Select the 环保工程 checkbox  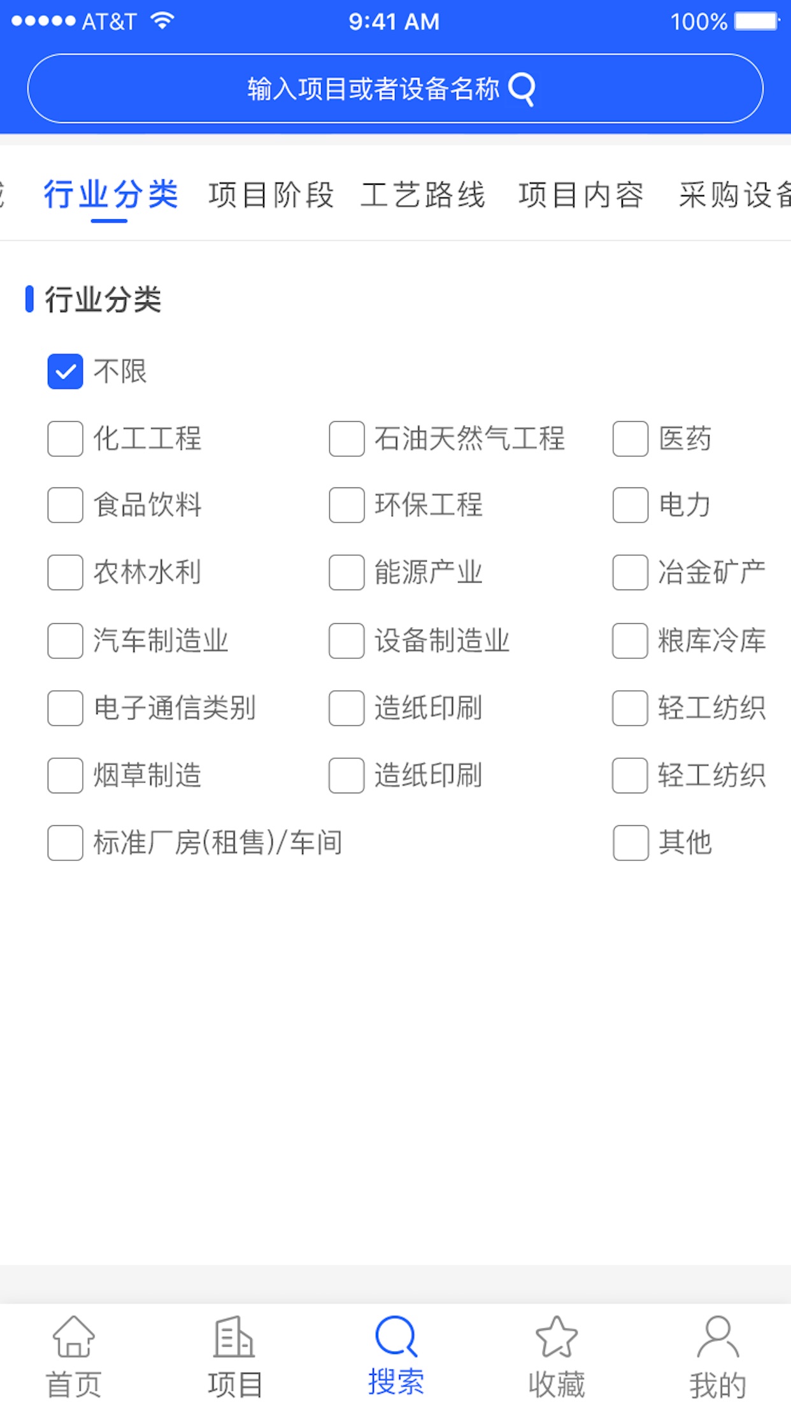[346, 505]
